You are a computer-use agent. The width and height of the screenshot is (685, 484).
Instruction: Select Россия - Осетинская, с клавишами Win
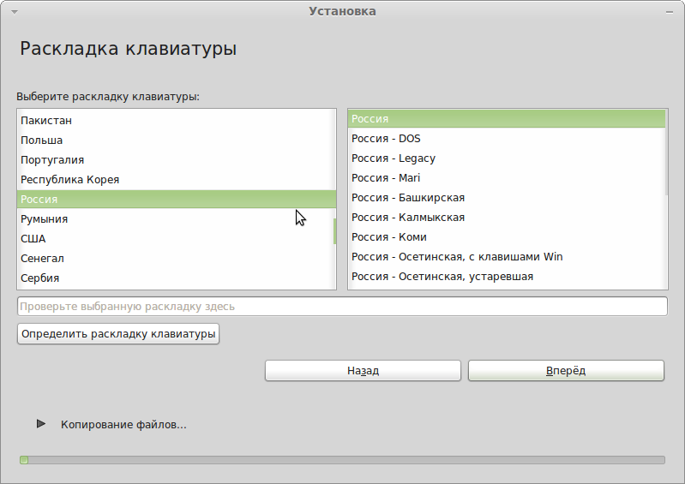(x=507, y=257)
